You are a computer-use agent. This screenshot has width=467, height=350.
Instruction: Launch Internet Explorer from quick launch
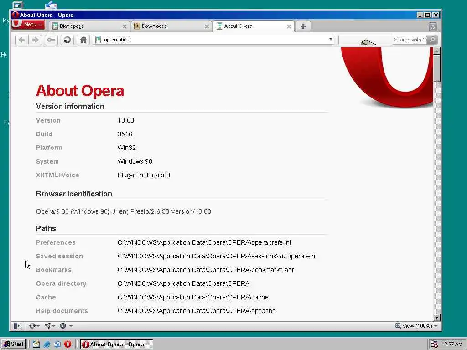tap(47, 345)
